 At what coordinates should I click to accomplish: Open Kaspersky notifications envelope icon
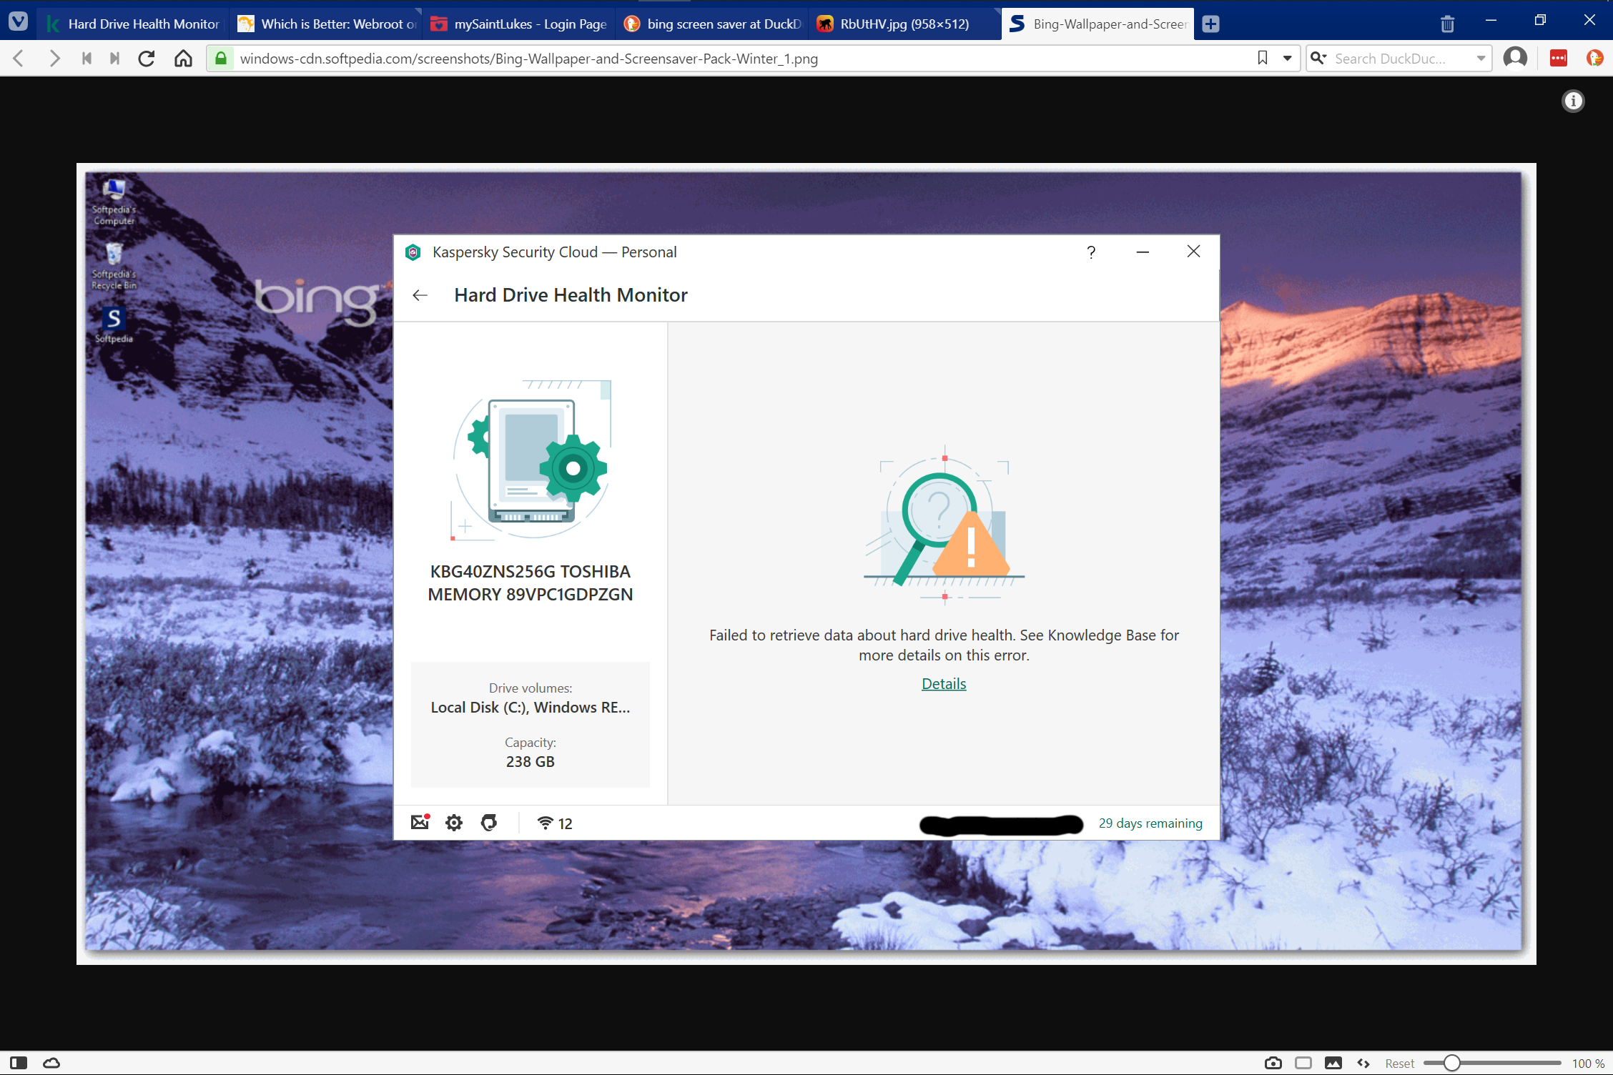click(x=420, y=822)
